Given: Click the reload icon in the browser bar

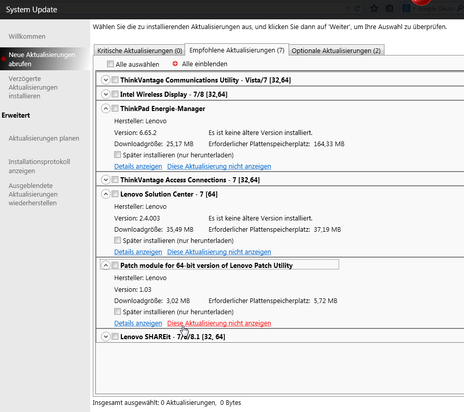Looking at the screenshot, I should click(357, 8).
